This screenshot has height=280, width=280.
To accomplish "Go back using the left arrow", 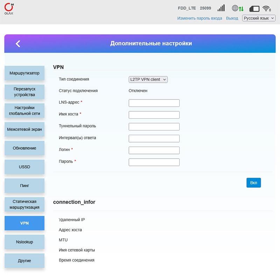I will tap(18, 43).
